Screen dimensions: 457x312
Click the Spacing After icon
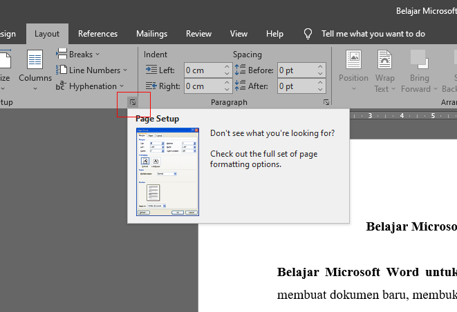coord(240,86)
